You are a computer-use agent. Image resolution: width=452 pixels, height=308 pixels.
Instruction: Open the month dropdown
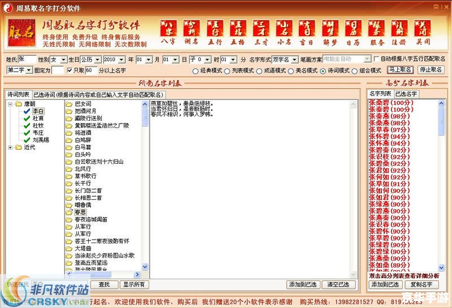[149, 60]
